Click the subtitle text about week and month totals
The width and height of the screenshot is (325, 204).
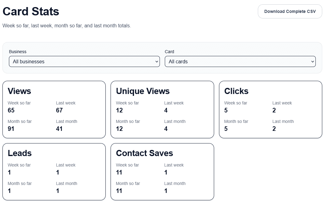pyautogui.click(x=67, y=25)
